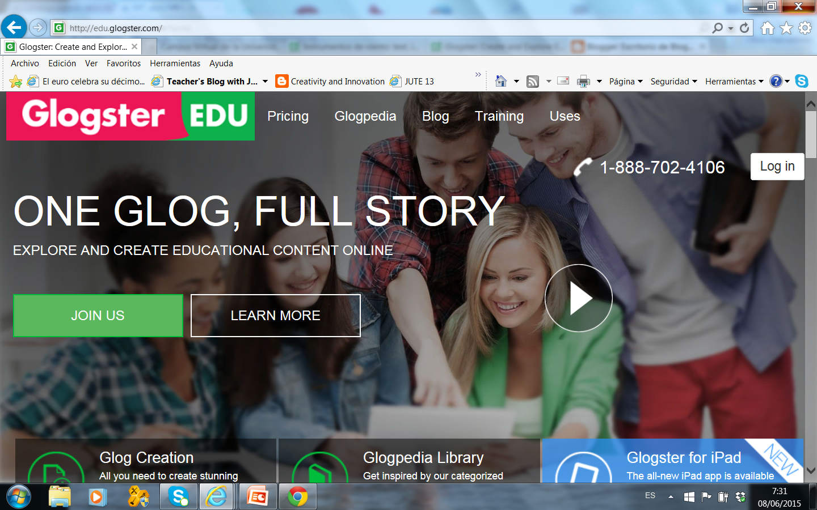
Task: Click the Dropbox tray icon
Action: click(740, 497)
